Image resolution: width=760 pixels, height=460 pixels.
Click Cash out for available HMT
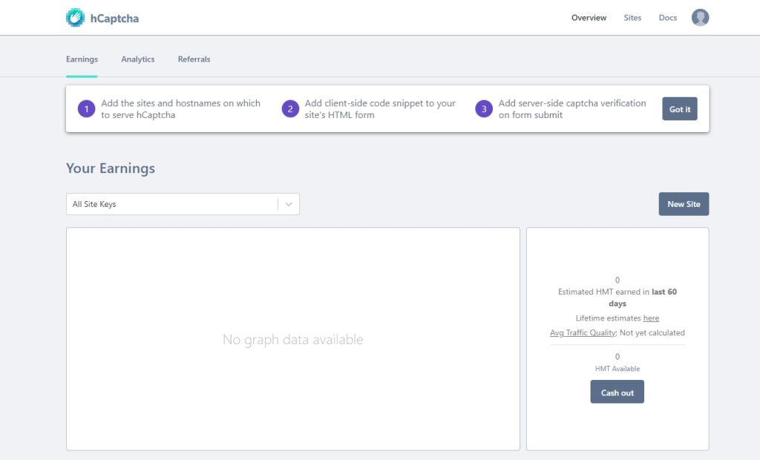617,392
